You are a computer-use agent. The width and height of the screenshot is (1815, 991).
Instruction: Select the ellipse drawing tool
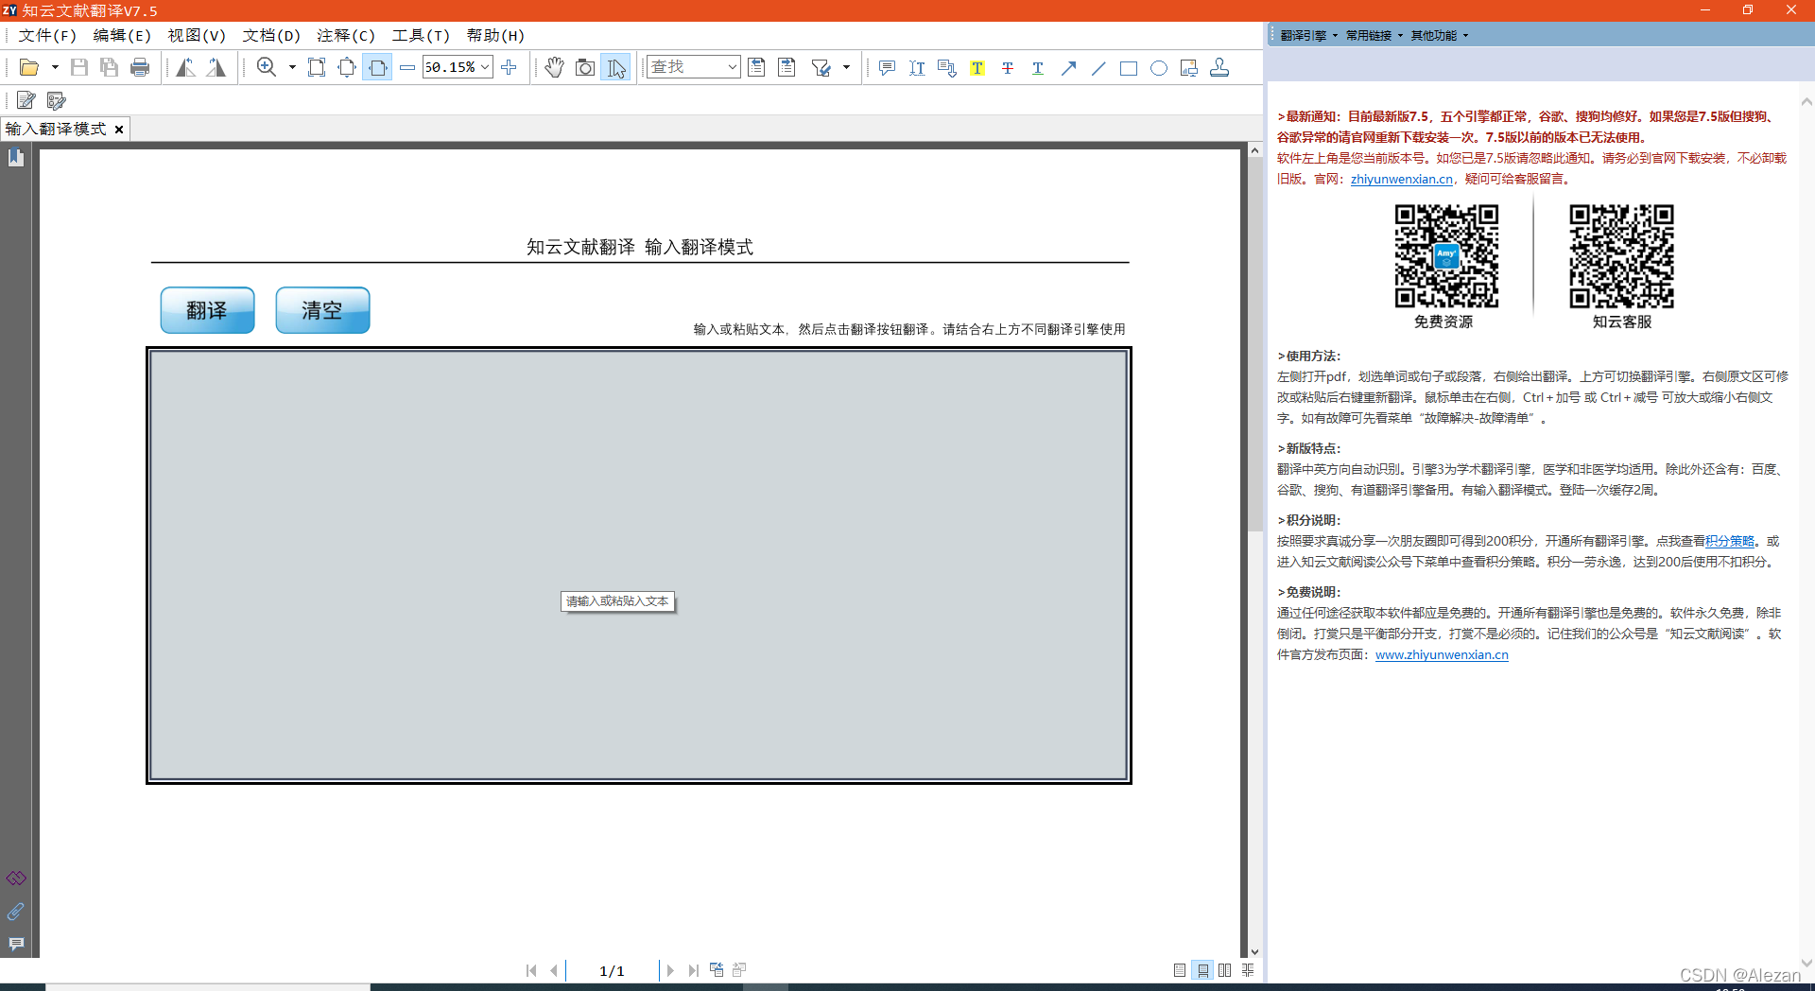coord(1159,67)
